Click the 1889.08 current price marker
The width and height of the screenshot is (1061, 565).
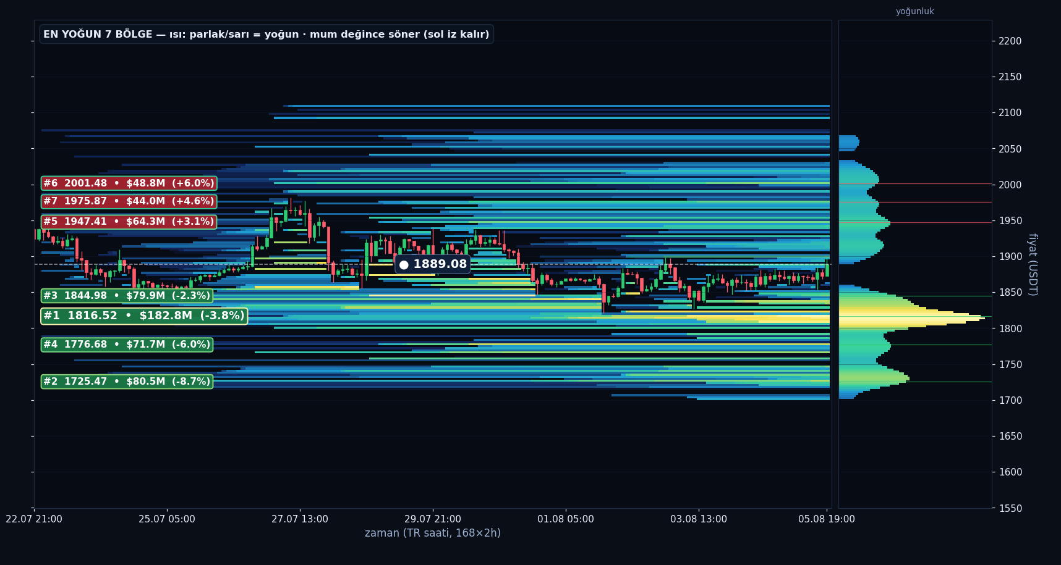coord(433,264)
